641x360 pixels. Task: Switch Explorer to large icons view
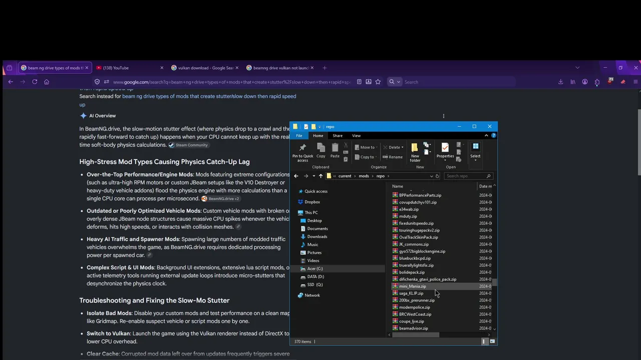click(492, 341)
